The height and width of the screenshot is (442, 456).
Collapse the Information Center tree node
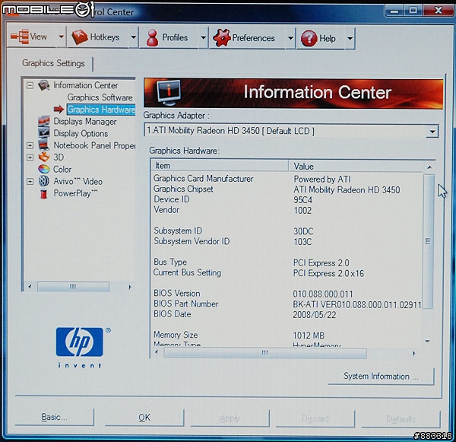(x=30, y=85)
